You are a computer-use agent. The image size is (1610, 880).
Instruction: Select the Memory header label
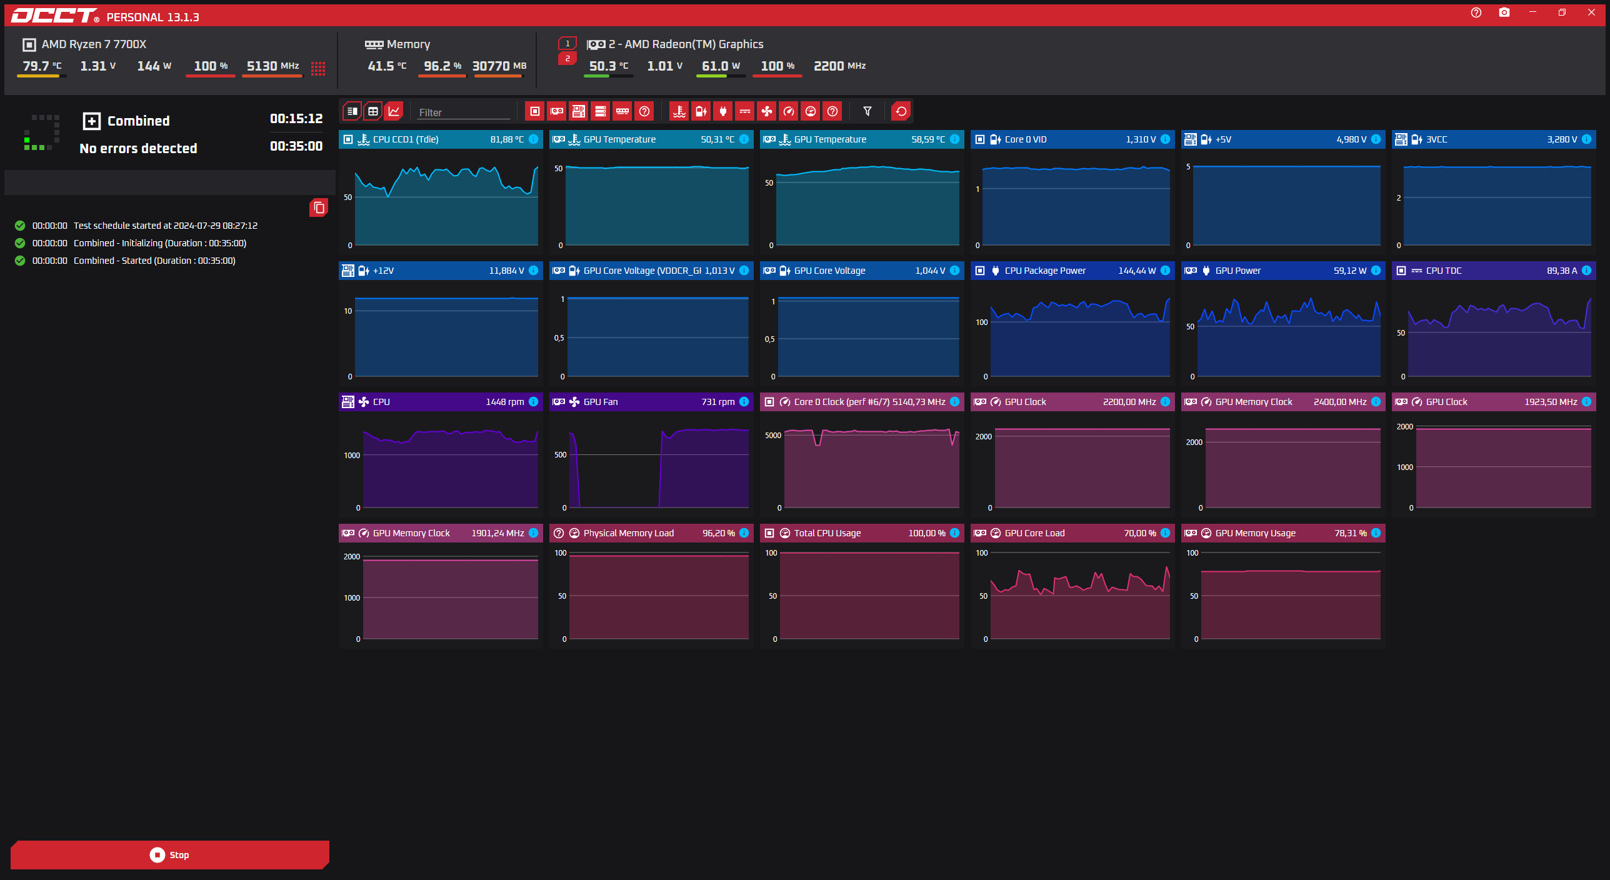(397, 44)
